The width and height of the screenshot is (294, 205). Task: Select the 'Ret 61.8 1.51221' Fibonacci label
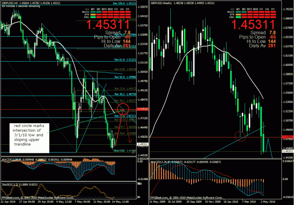click(x=125, y=60)
